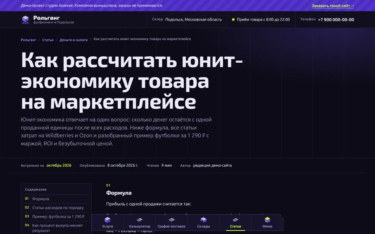Click the intro paragraph starting «Юнит-экономика отвечает»
375x234 pixels.
[x=116, y=132]
